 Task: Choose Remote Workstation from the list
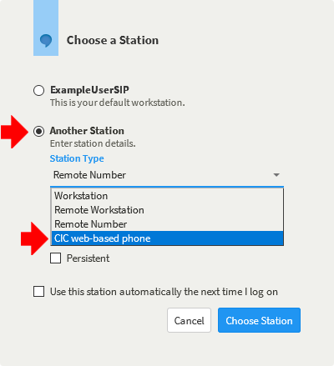pos(167,210)
